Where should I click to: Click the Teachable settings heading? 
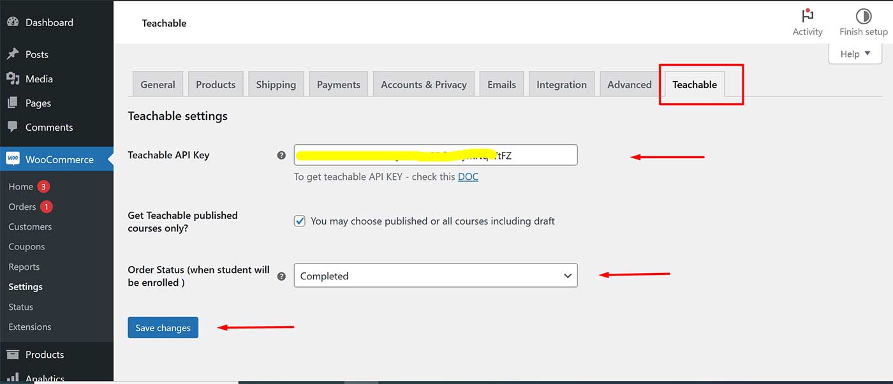pos(177,116)
